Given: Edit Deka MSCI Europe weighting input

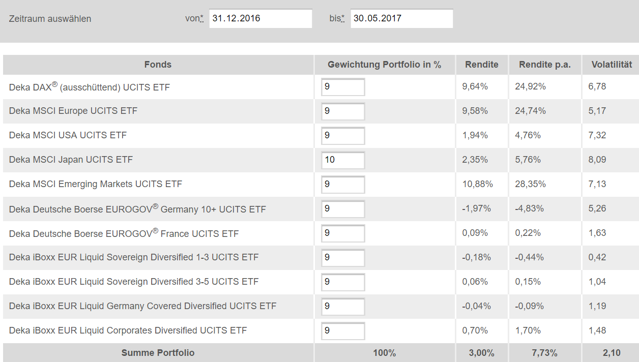Looking at the screenshot, I should [343, 111].
